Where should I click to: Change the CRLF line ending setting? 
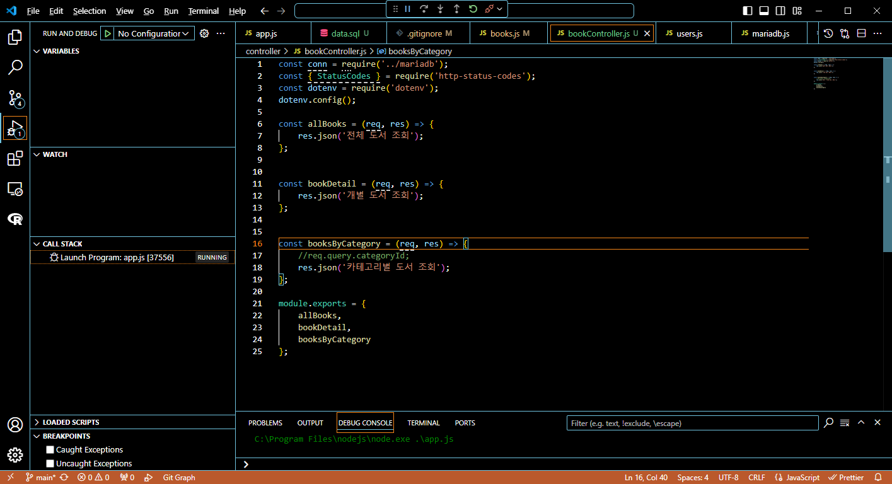[756, 478]
